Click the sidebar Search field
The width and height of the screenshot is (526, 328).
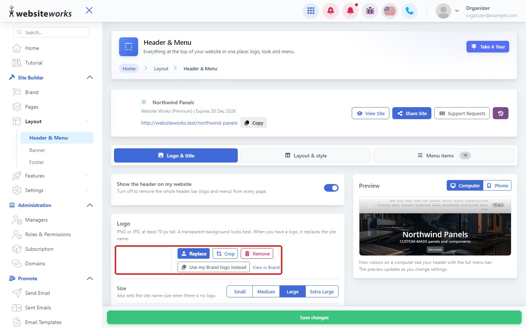(51, 32)
